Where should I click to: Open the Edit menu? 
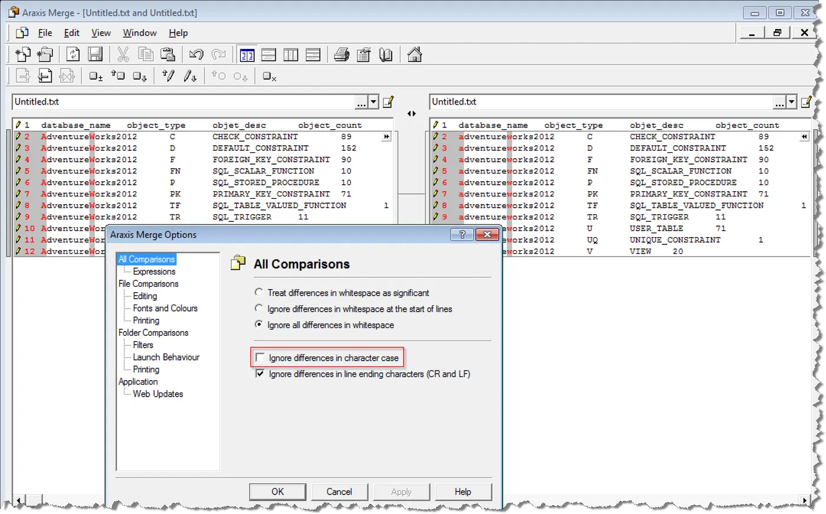click(72, 33)
